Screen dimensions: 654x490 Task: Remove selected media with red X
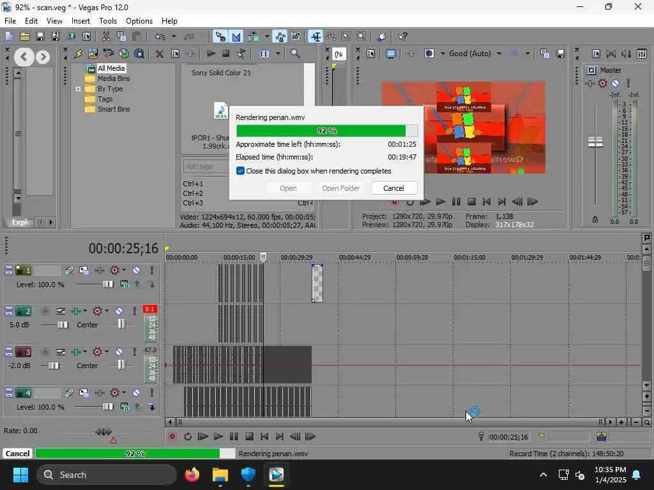click(159, 54)
